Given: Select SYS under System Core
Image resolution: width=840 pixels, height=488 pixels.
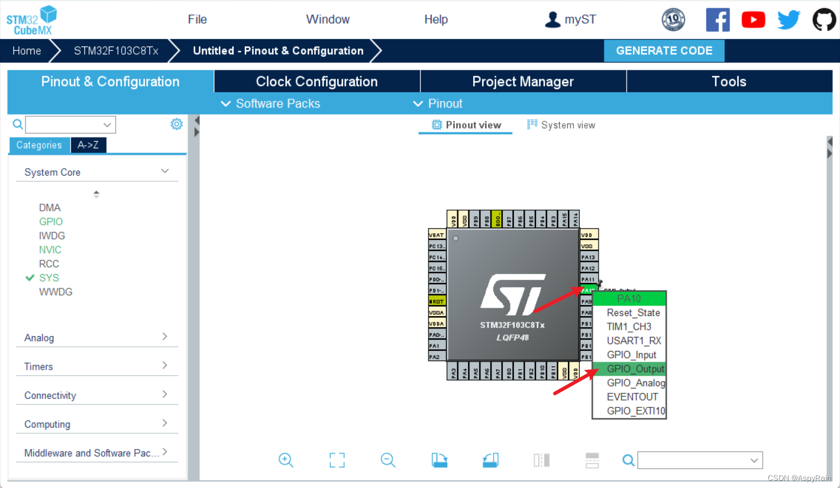Looking at the screenshot, I should [49, 278].
